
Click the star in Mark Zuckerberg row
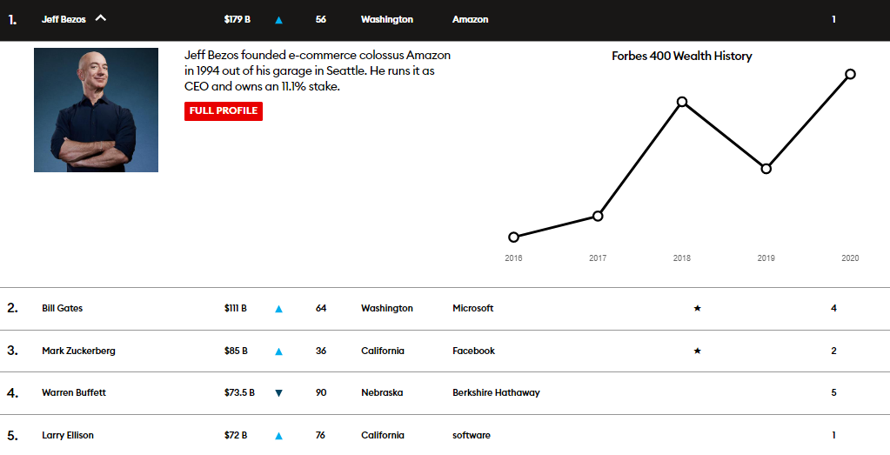[x=697, y=351]
